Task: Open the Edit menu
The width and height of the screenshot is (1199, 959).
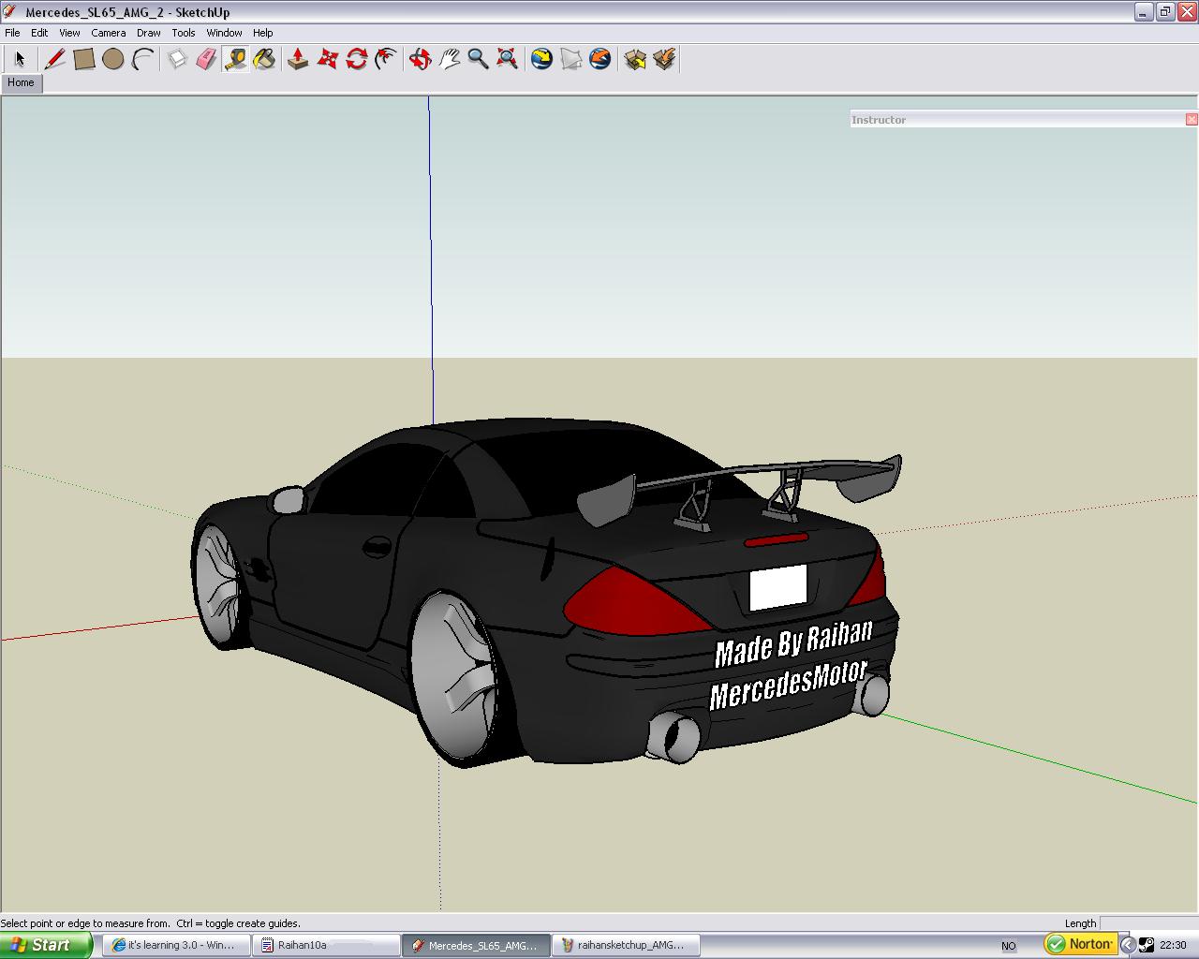Action: pyautogui.click(x=39, y=33)
